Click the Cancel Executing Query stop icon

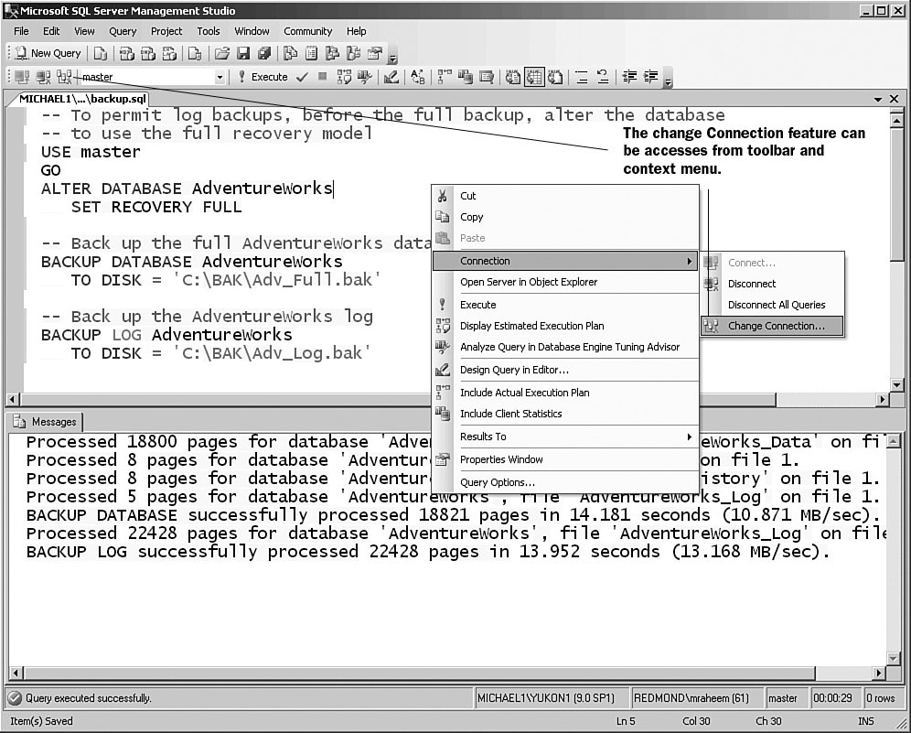tap(323, 77)
